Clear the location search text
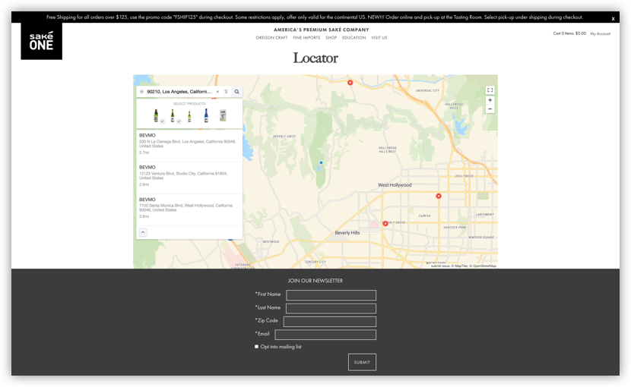 (x=217, y=92)
